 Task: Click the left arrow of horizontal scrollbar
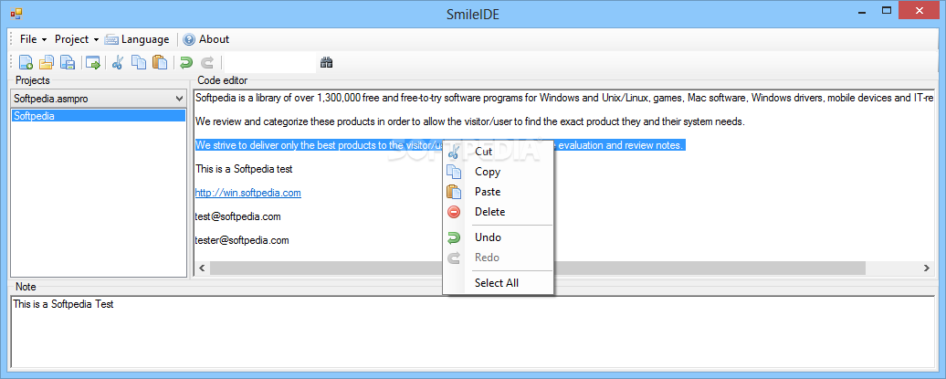coord(202,268)
